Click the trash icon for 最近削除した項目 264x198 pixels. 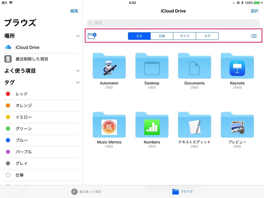[8, 59]
